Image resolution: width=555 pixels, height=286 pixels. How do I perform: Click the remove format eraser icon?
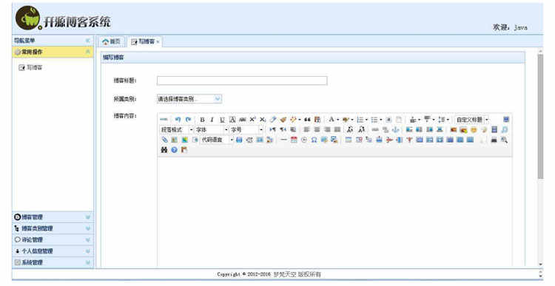(273, 120)
